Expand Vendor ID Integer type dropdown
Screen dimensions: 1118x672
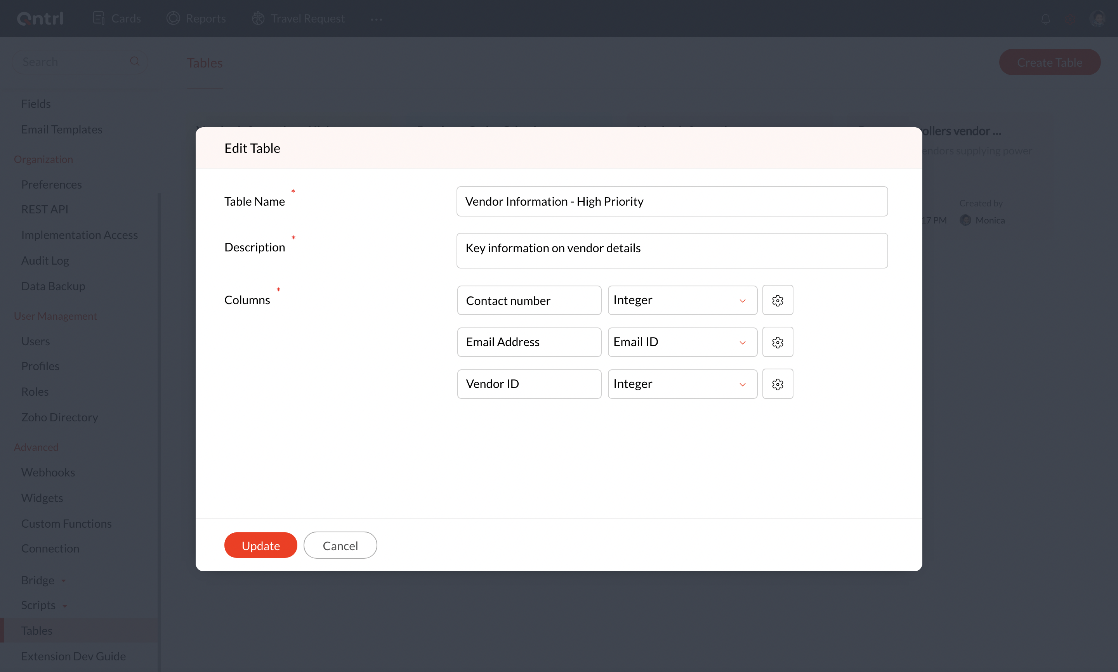[682, 384]
